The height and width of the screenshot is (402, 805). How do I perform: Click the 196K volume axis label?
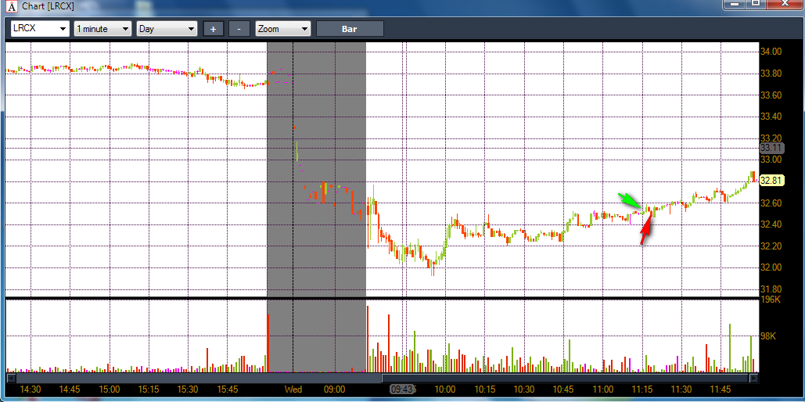pyautogui.click(x=770, y=300)
